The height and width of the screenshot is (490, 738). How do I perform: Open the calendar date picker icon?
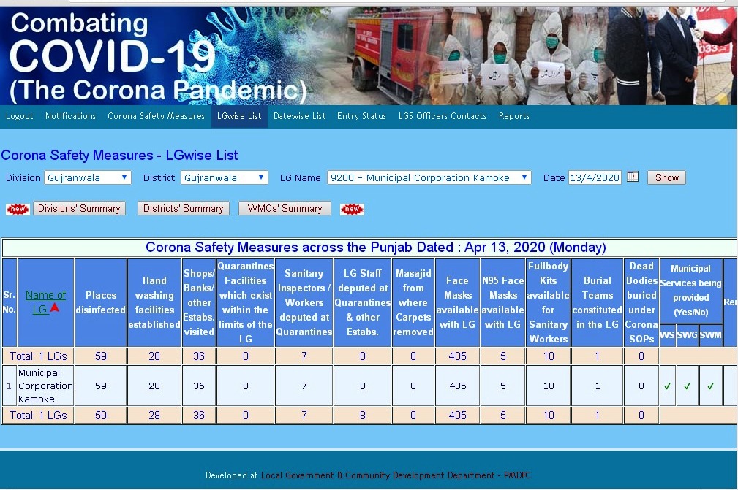click(x=633, y=177)
